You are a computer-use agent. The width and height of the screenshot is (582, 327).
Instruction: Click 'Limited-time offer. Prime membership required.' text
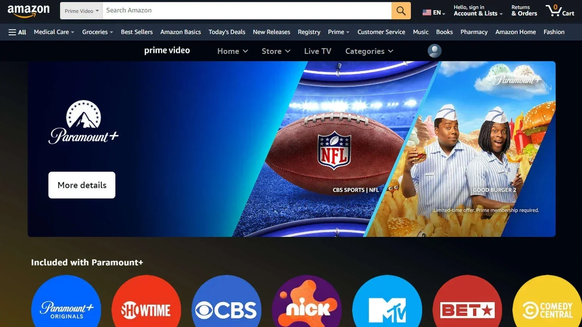pos(486,210)
